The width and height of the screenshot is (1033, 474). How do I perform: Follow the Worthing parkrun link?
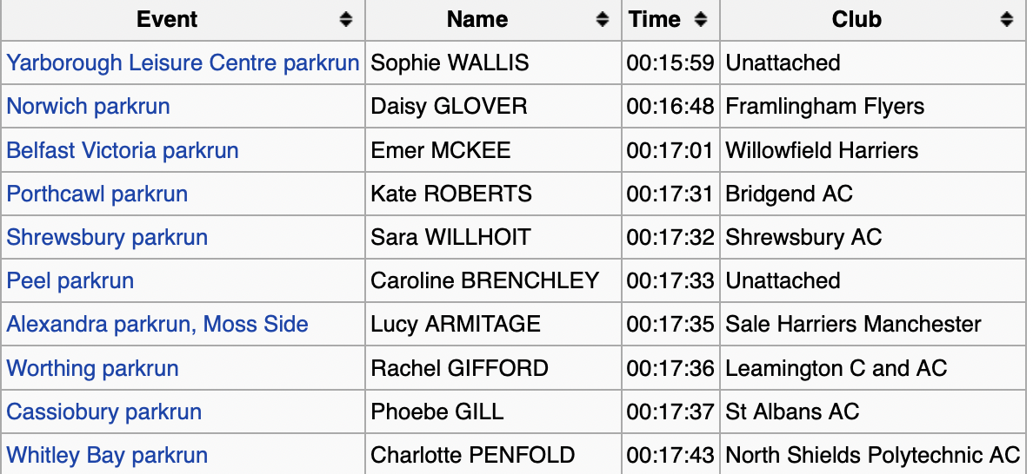tap(93, 368)
